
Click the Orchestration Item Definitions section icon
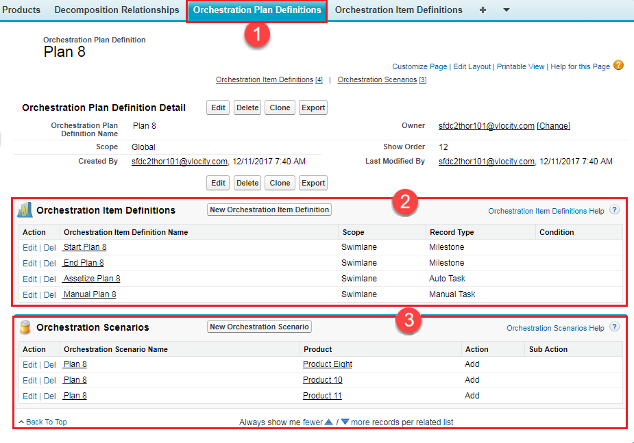point(25,210)
